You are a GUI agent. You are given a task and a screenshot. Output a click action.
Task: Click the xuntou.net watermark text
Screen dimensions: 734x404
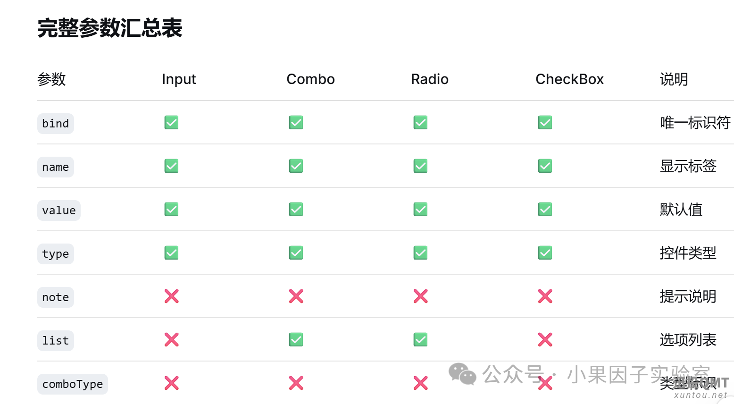(701, 395)
